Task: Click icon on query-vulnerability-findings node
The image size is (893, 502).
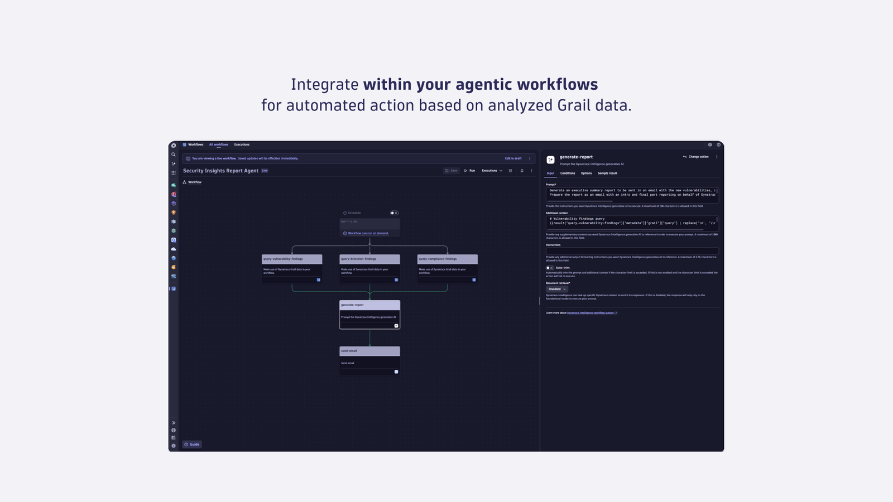Action: tap(319, 280)
